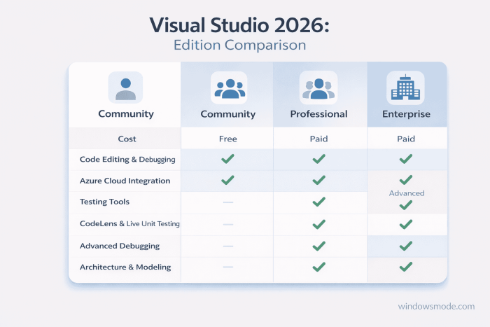Click the 'Advanced' label in Enterprise column
This screenshot has height=327, width=490.
tap(407, 193)
